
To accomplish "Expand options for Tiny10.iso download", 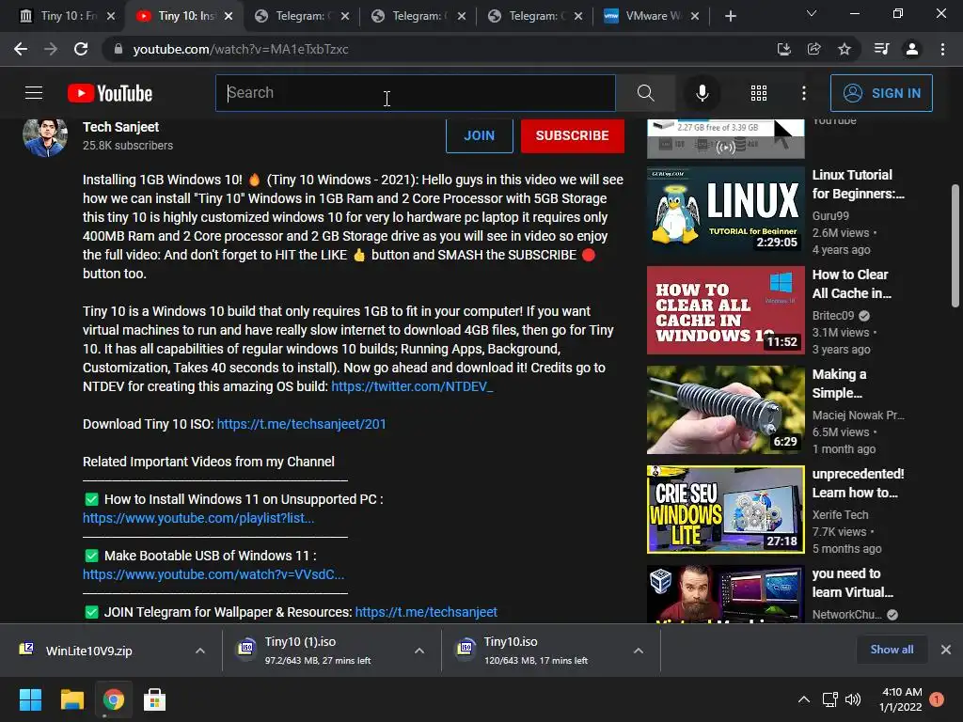I will [x=639, y=651].
